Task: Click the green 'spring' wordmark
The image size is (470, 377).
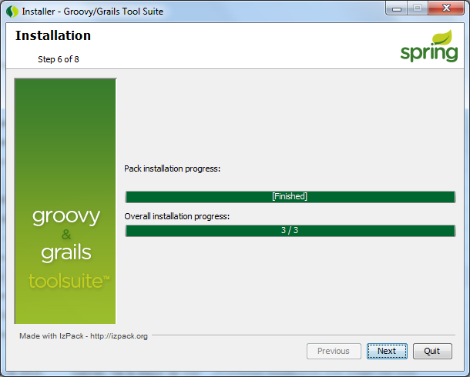Action: click(427, 52)
